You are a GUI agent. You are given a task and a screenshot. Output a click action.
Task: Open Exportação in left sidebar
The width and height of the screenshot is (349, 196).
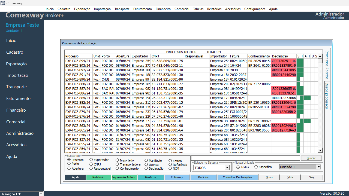pos(17,64)
